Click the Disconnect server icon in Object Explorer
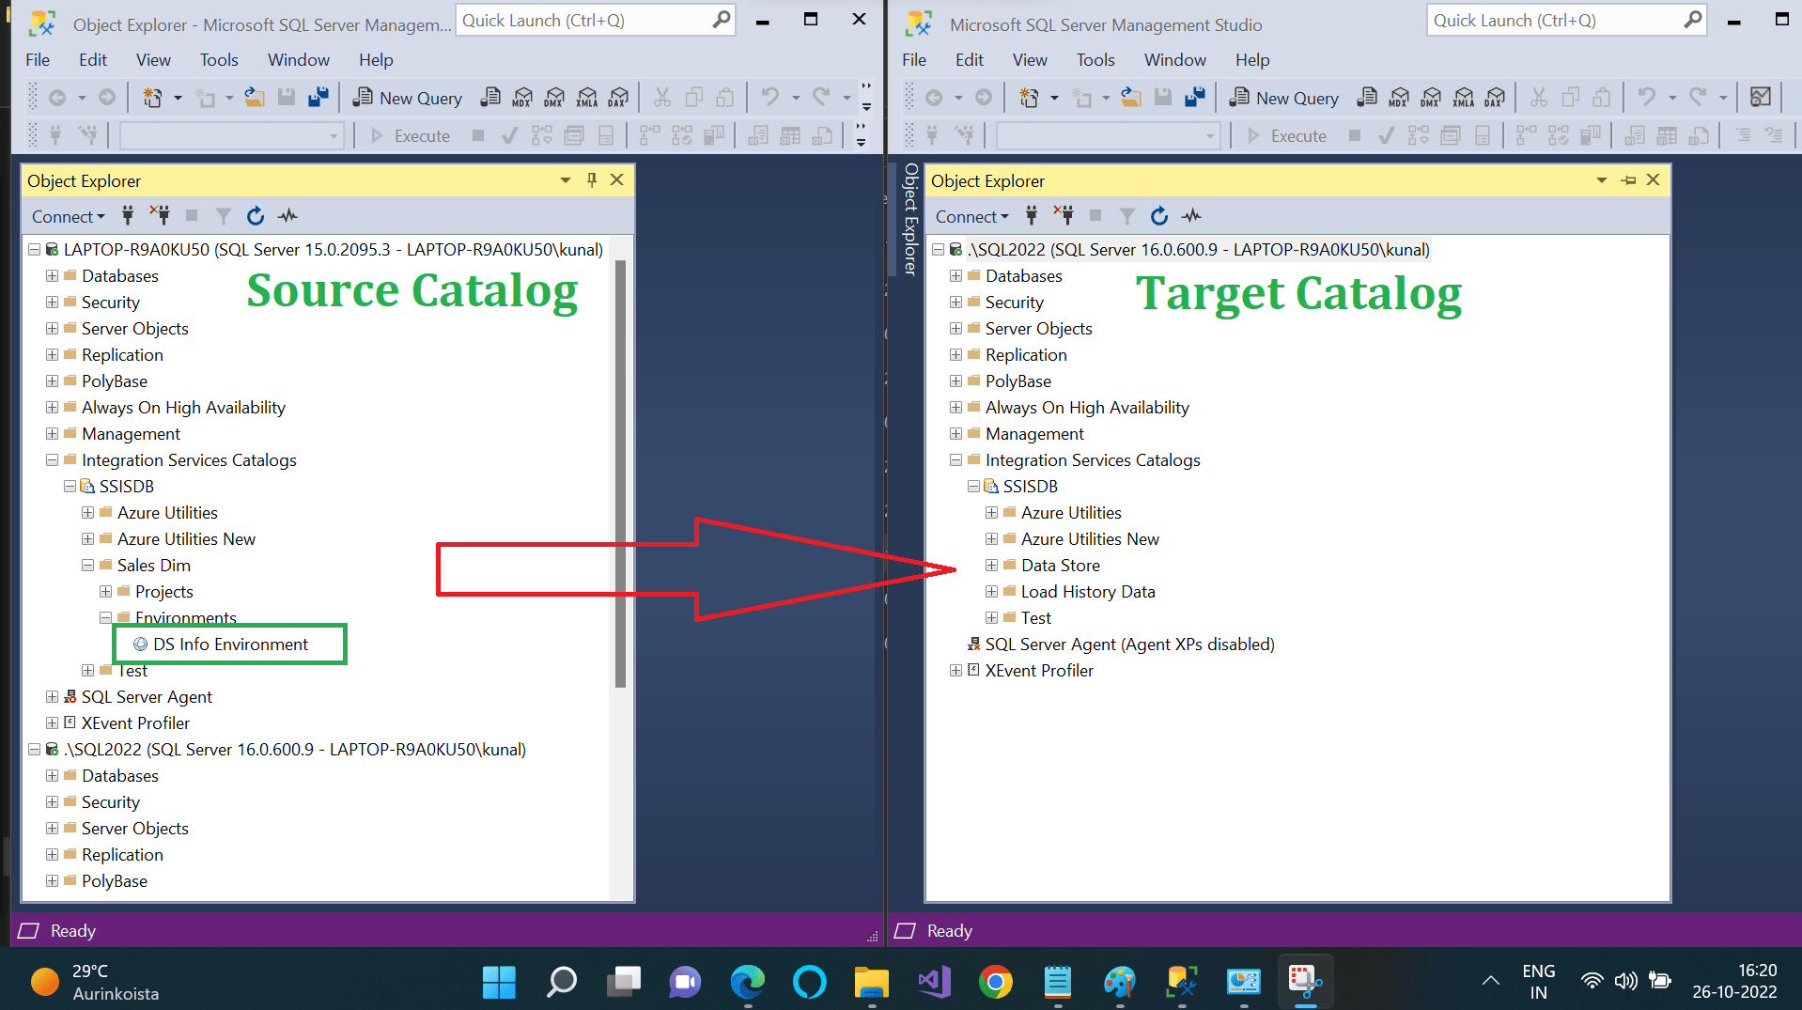Image resolution: width=1802 pixels, height=1010 pixels. 160,215
